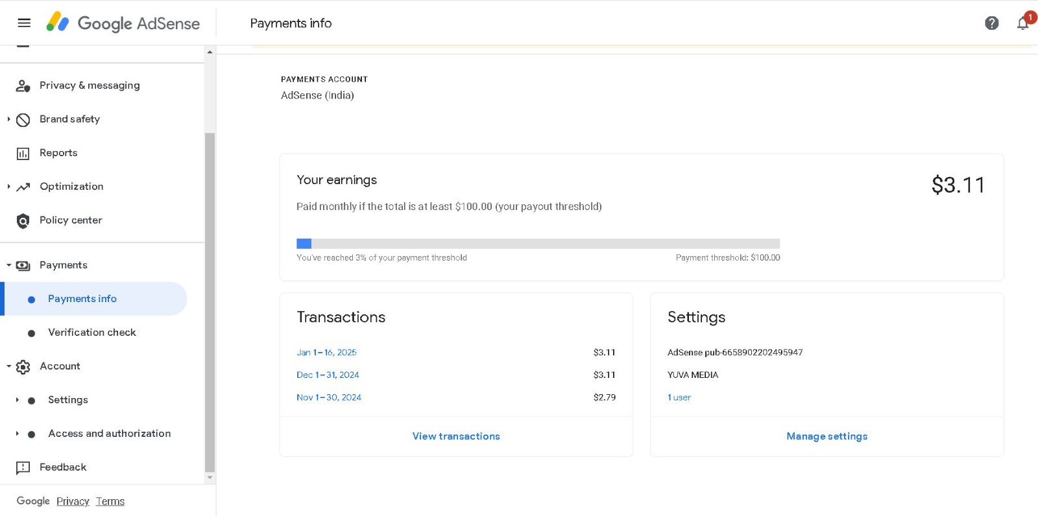Click the Feedback speech-bubble icon
Viewport: 1038px width, 516px height.
tap(23, 468)
